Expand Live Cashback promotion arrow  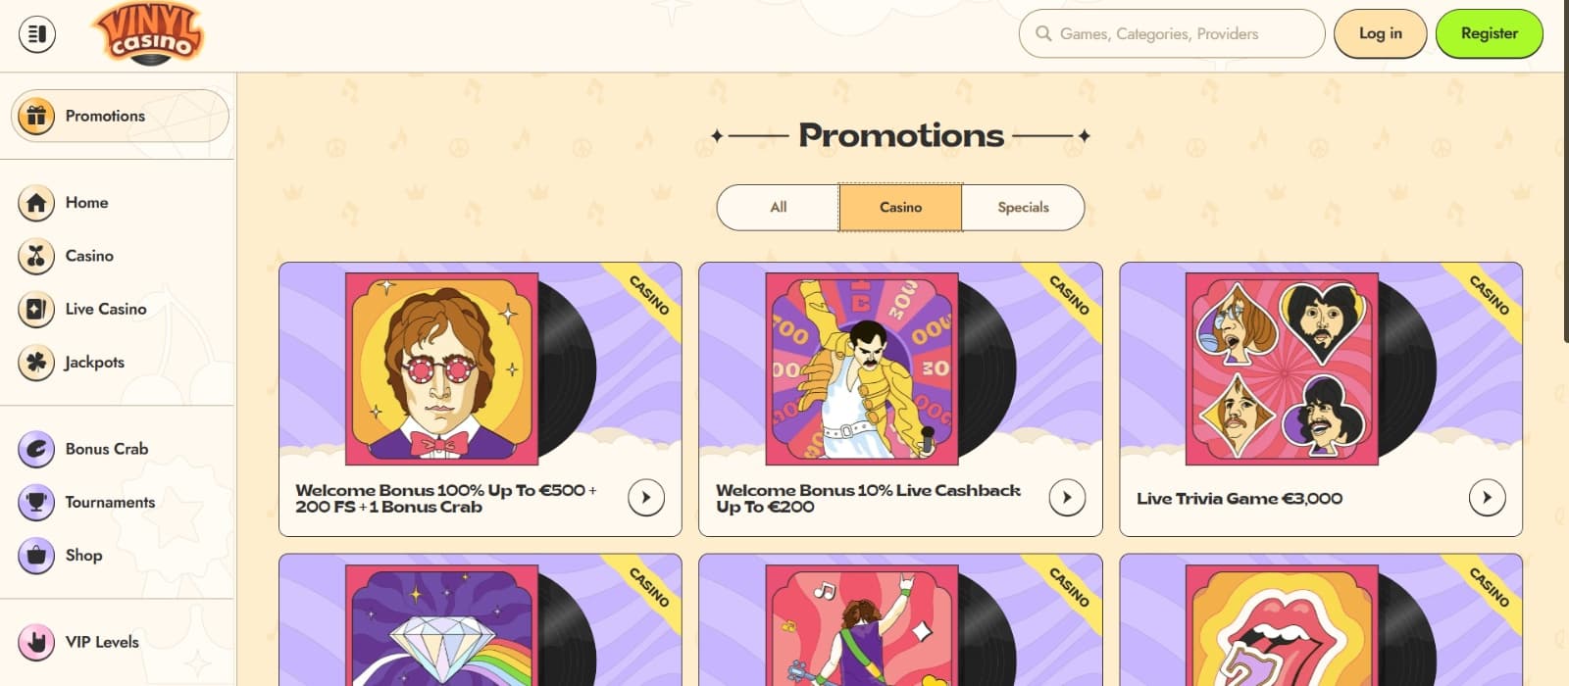coord(1067,498)
